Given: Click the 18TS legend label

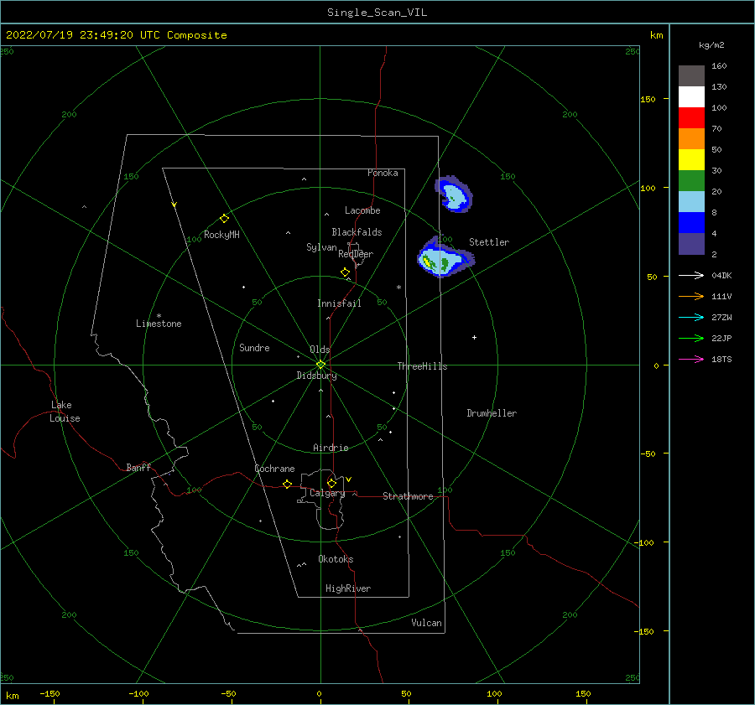Looking at the screenshot, I should (x=721, y=359).
